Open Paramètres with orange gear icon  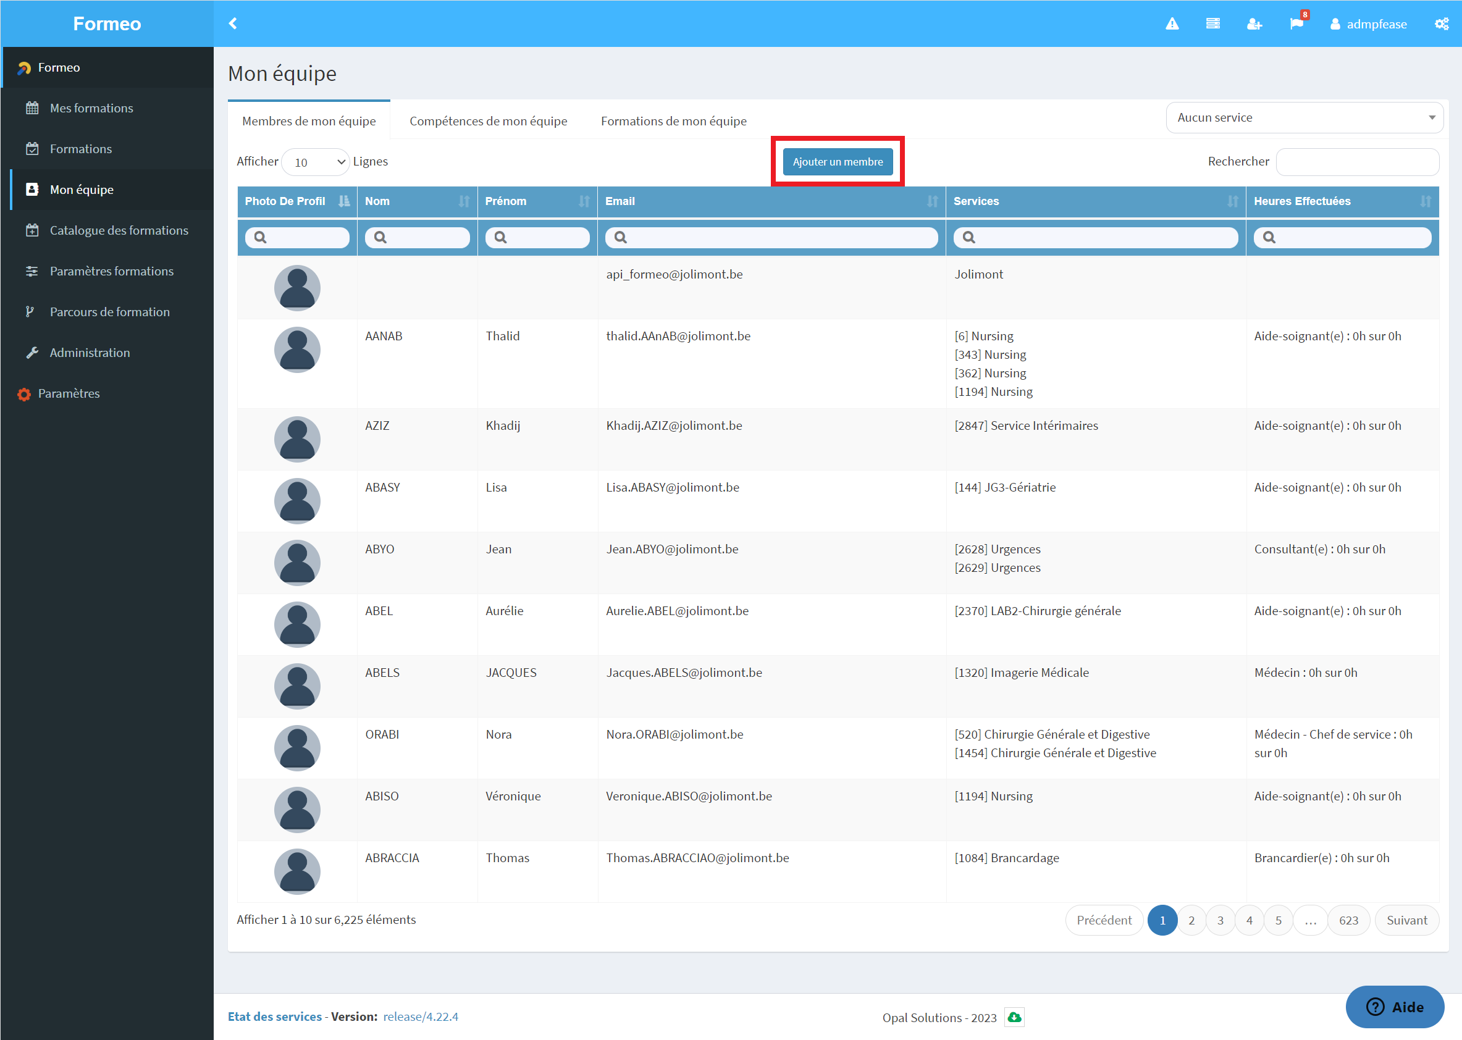click(x=107, y=393)
